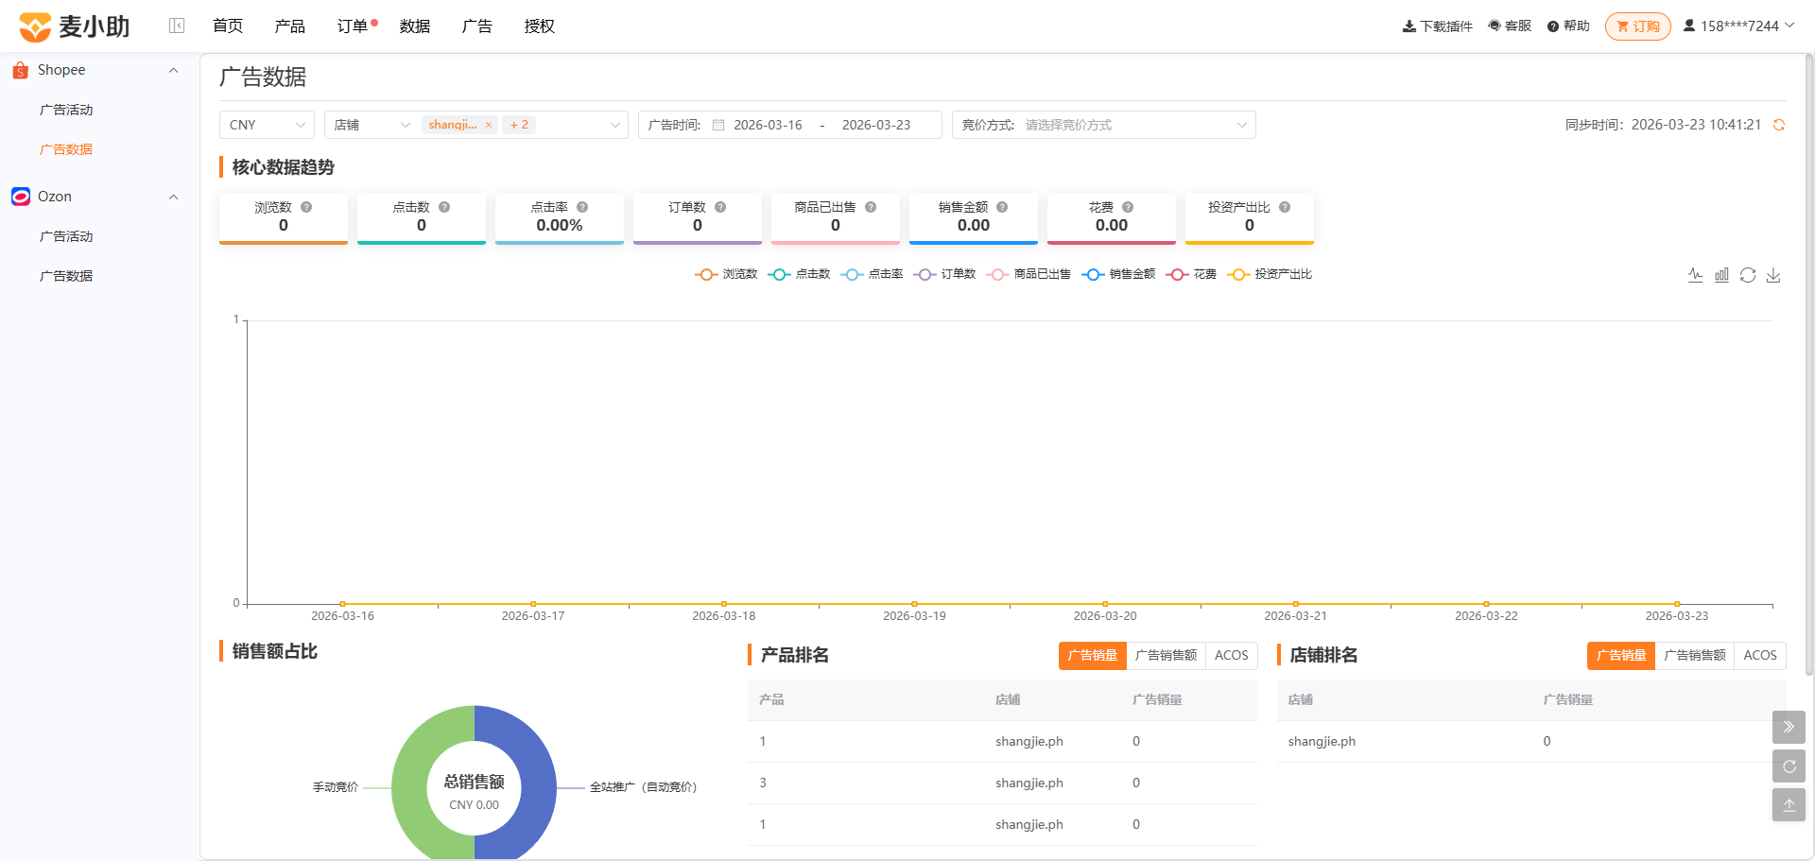Toggle 浏览数 series in chart legend
Image resolution: width=1815 pixels, height=861 pixels.
point(726,274)
